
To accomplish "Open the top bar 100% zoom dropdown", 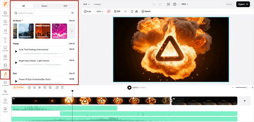I will pos(184,4).
